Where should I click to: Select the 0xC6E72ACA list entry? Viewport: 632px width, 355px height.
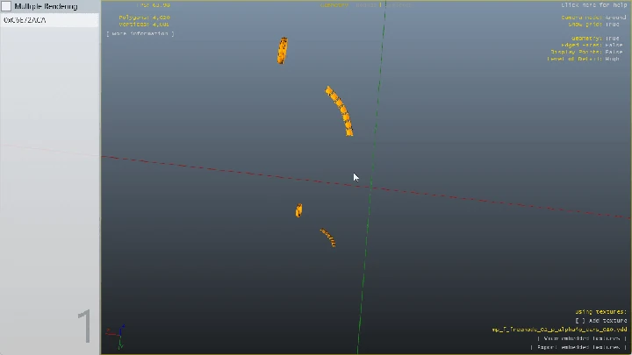tap(49, 20)
